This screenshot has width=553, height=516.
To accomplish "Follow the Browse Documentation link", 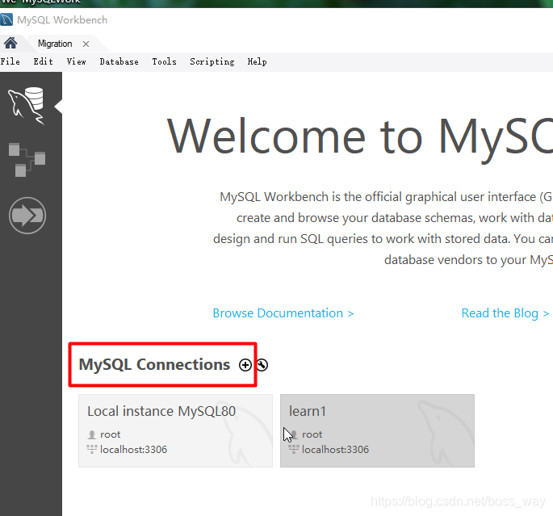I will (x=283, y=313).
